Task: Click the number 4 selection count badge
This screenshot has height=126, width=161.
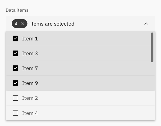Action: pyautogui.click(x=16, y=24)
